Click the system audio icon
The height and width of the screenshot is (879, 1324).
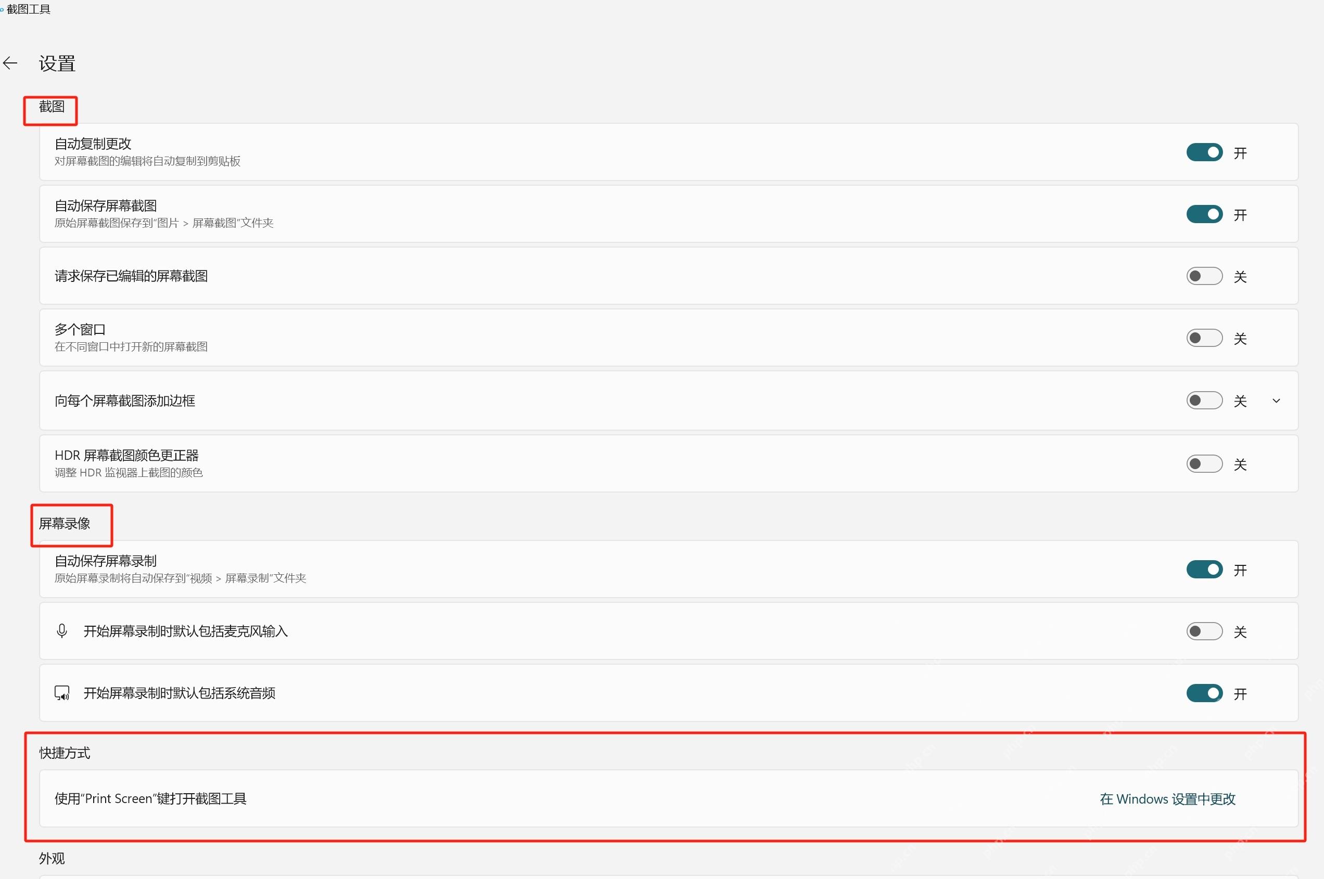click(62, 693)
